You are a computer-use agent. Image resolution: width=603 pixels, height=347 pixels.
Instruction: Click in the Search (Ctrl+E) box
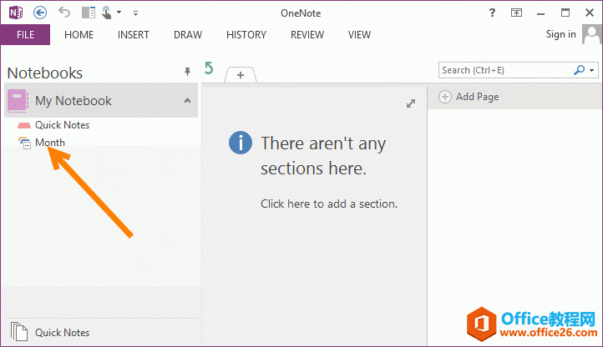[x=506, y=70]
